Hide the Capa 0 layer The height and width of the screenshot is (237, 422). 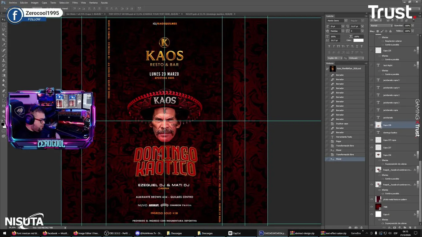[372, 214]
